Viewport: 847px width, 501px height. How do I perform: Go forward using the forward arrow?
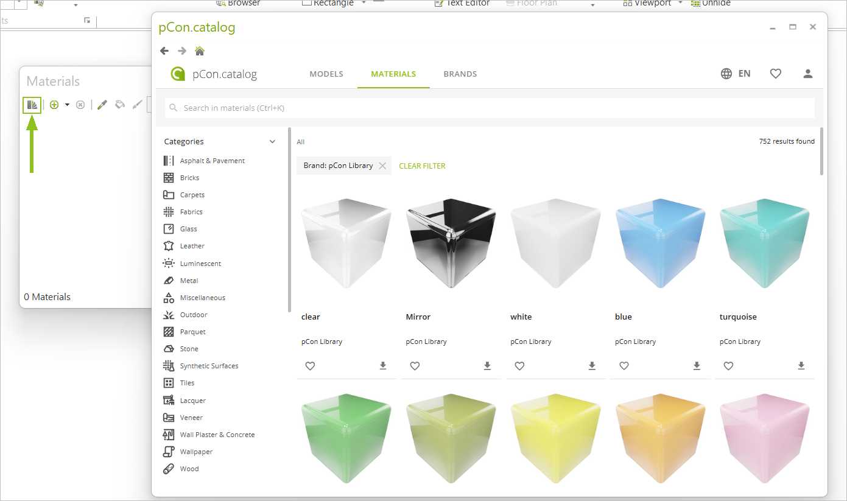point(182,51)
